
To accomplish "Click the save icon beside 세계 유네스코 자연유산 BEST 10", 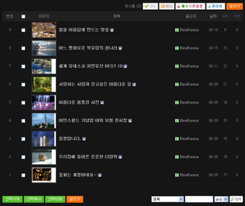I will point(125,66).
